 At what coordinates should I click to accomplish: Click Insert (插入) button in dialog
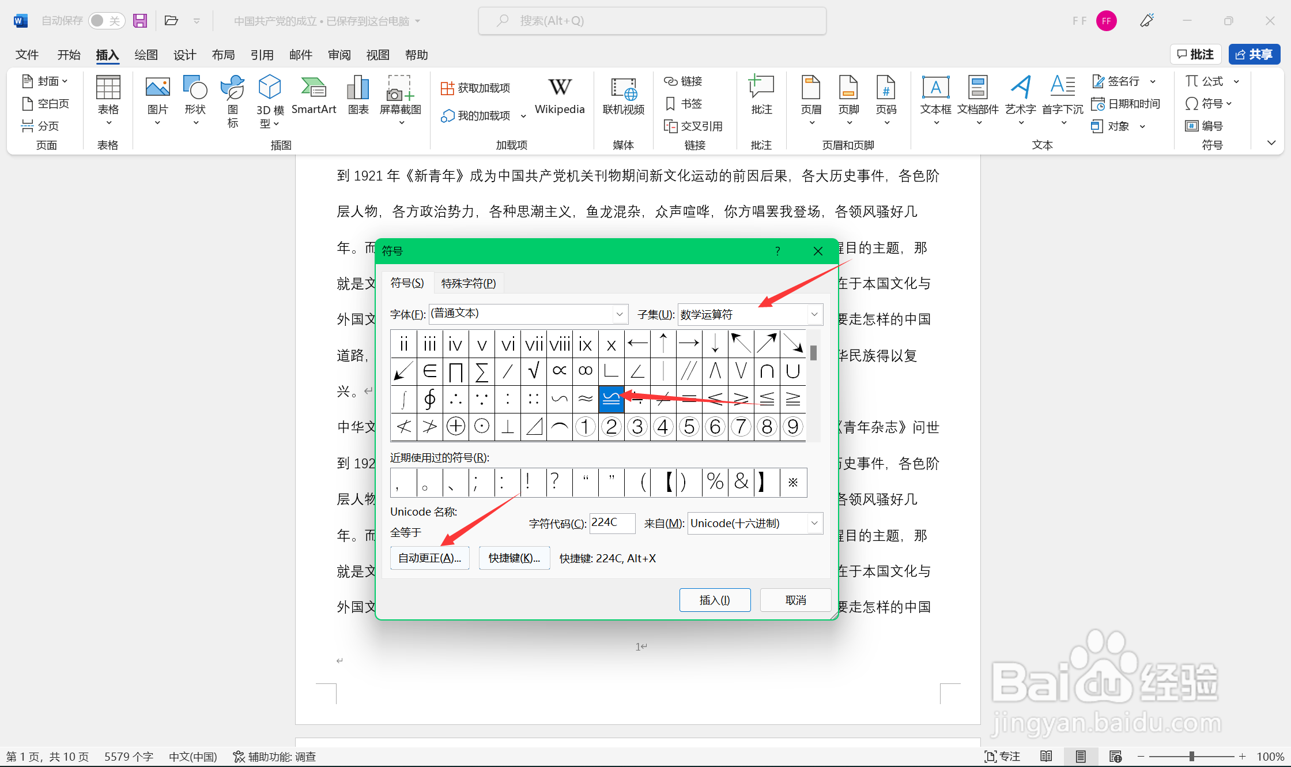click(x=715, y=600)
